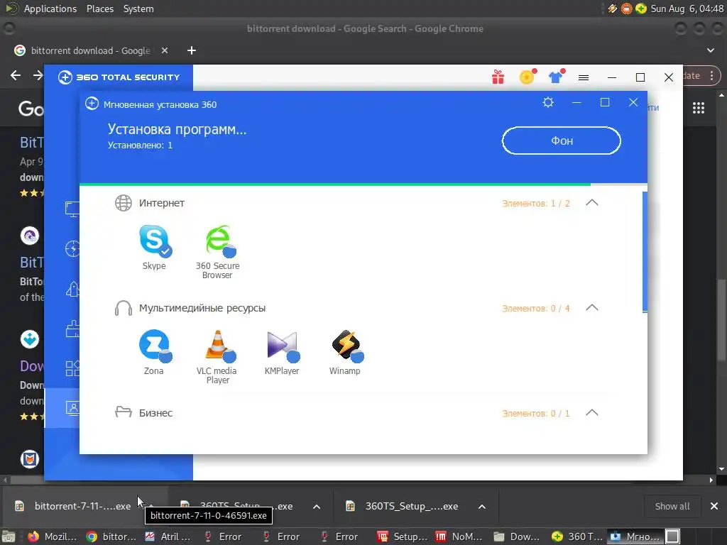Image resolution: width=727 pixels, height=545 pixels.
Task: Open the t-shirt skins icon
Action: click(556, 77)
